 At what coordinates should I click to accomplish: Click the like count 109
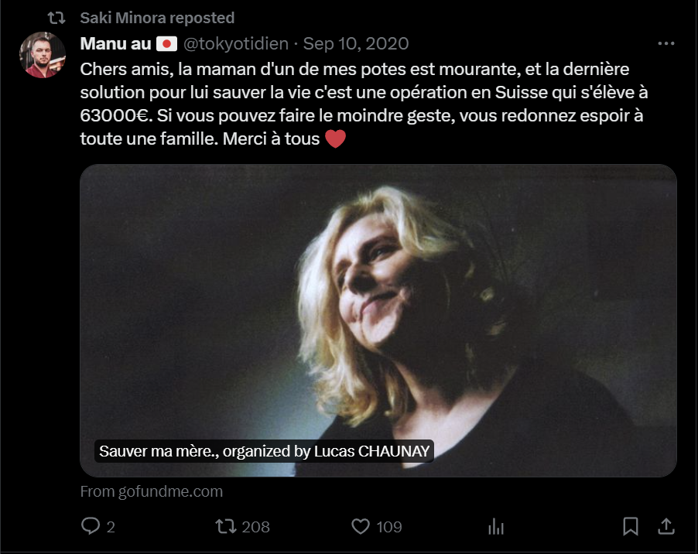(389, 527)
